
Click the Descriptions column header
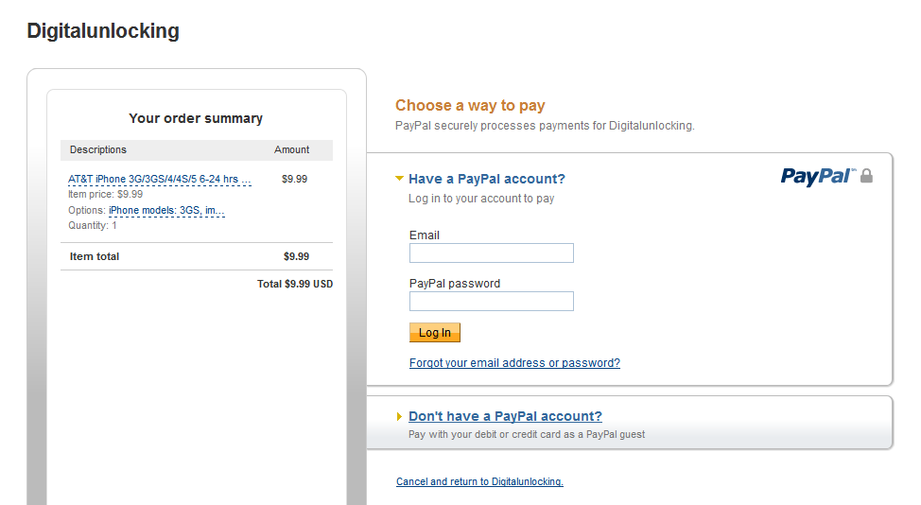(x=98, y=149)
